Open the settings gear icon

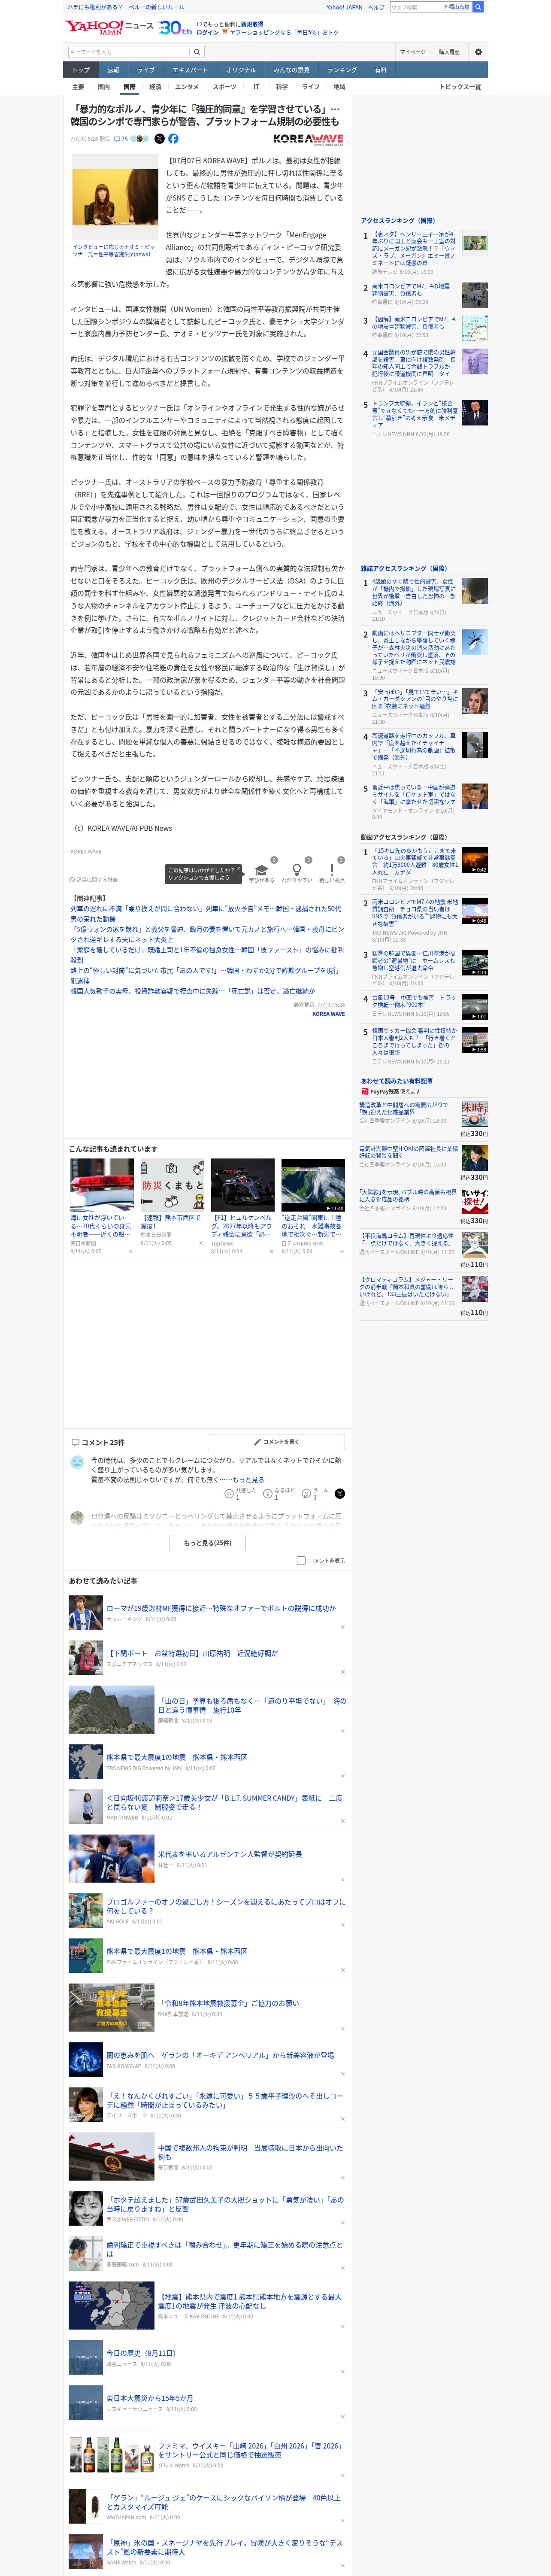(478, 51)
